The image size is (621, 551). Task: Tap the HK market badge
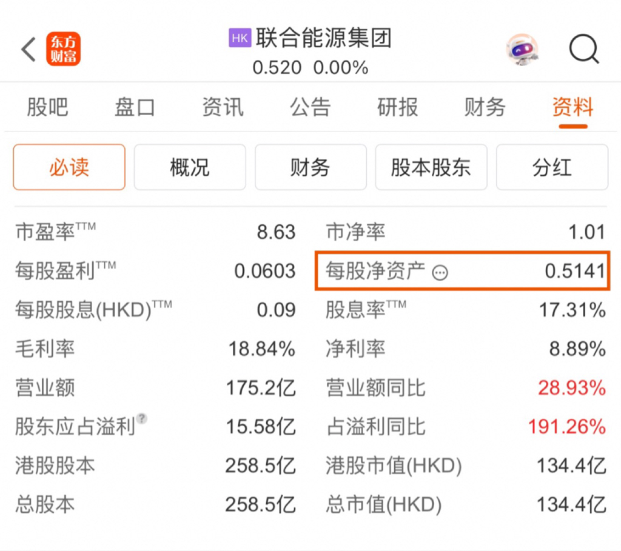240,38
